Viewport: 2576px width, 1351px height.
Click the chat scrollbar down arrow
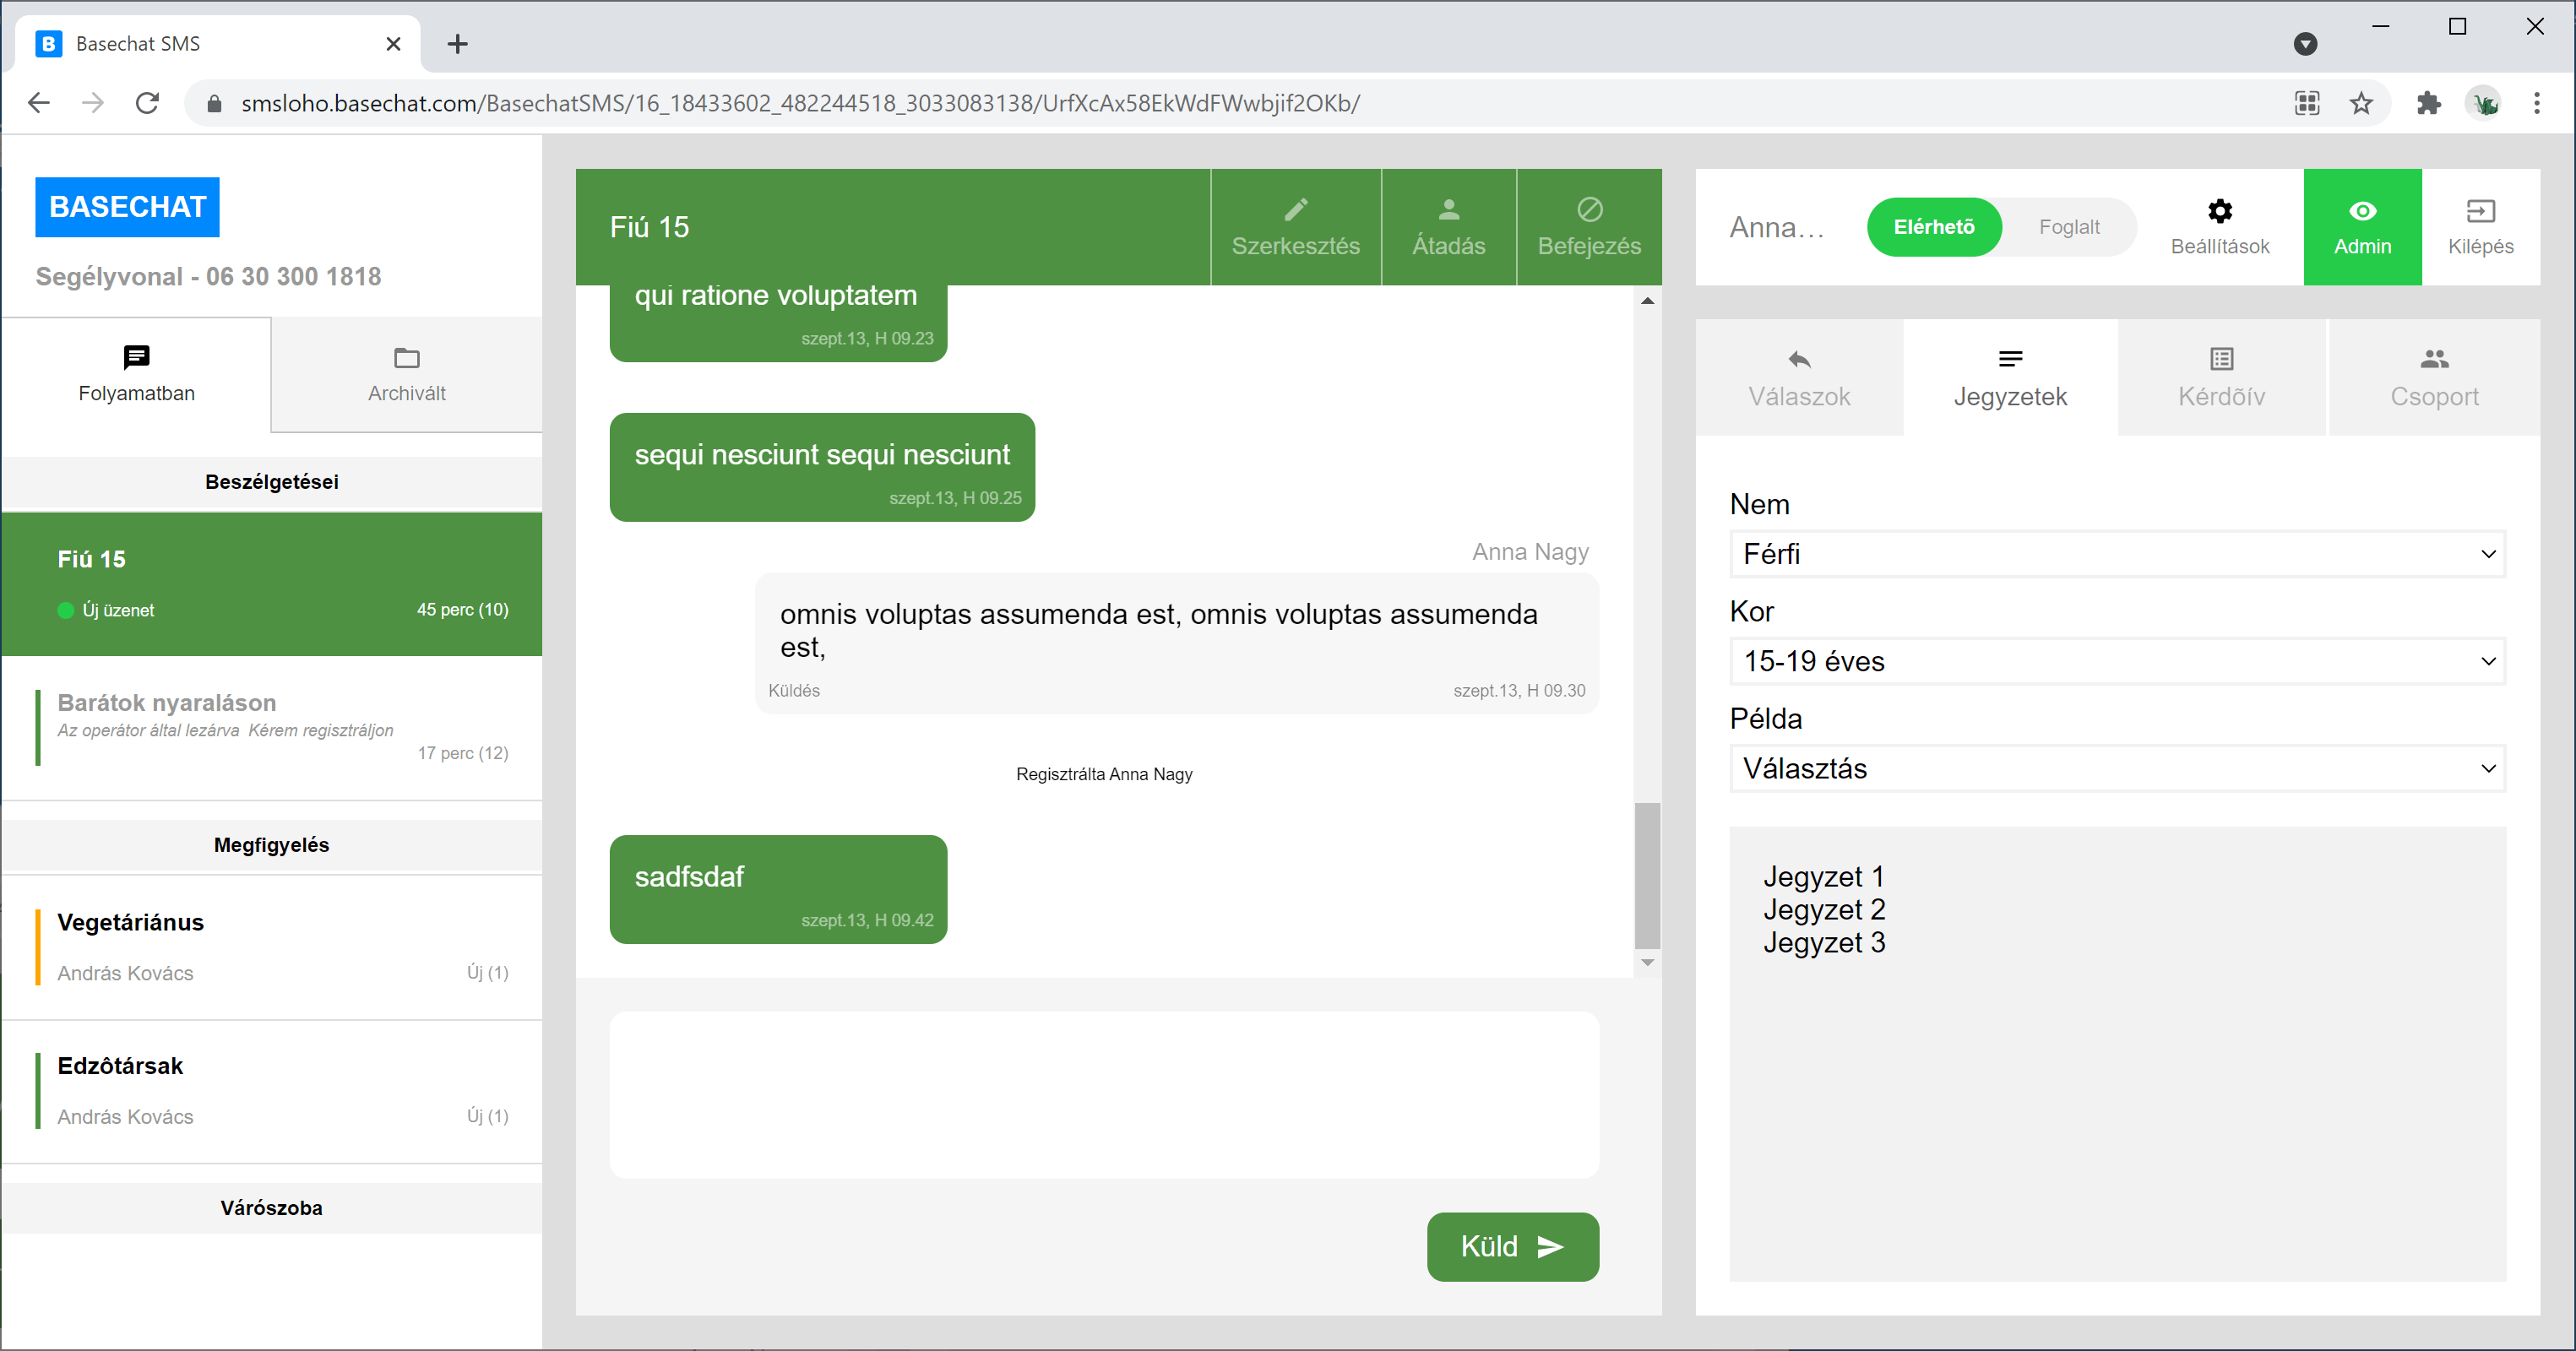click(x=1647, y=962)
